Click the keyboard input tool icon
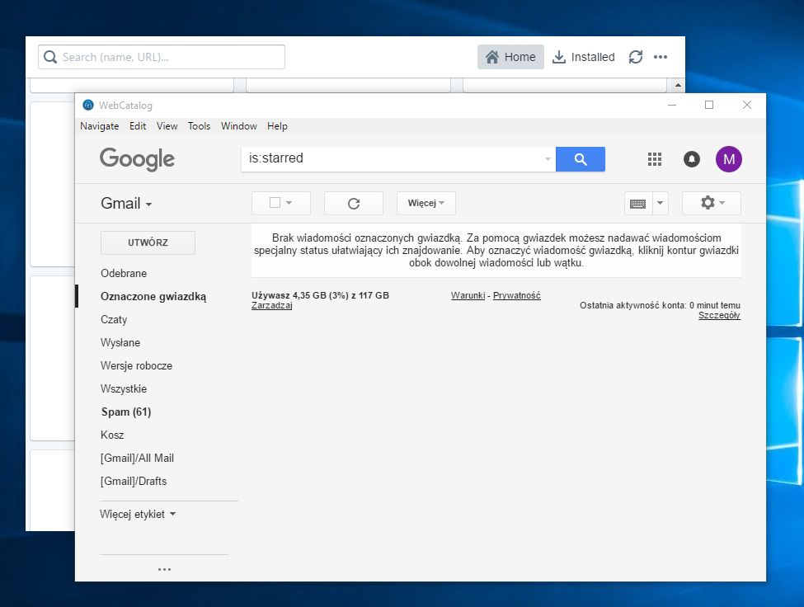The image size is (804, 607). tap(638, 204)
